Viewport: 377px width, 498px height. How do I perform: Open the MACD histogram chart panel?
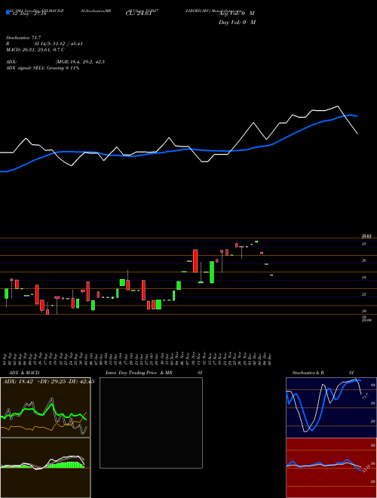tap(45, 468)
